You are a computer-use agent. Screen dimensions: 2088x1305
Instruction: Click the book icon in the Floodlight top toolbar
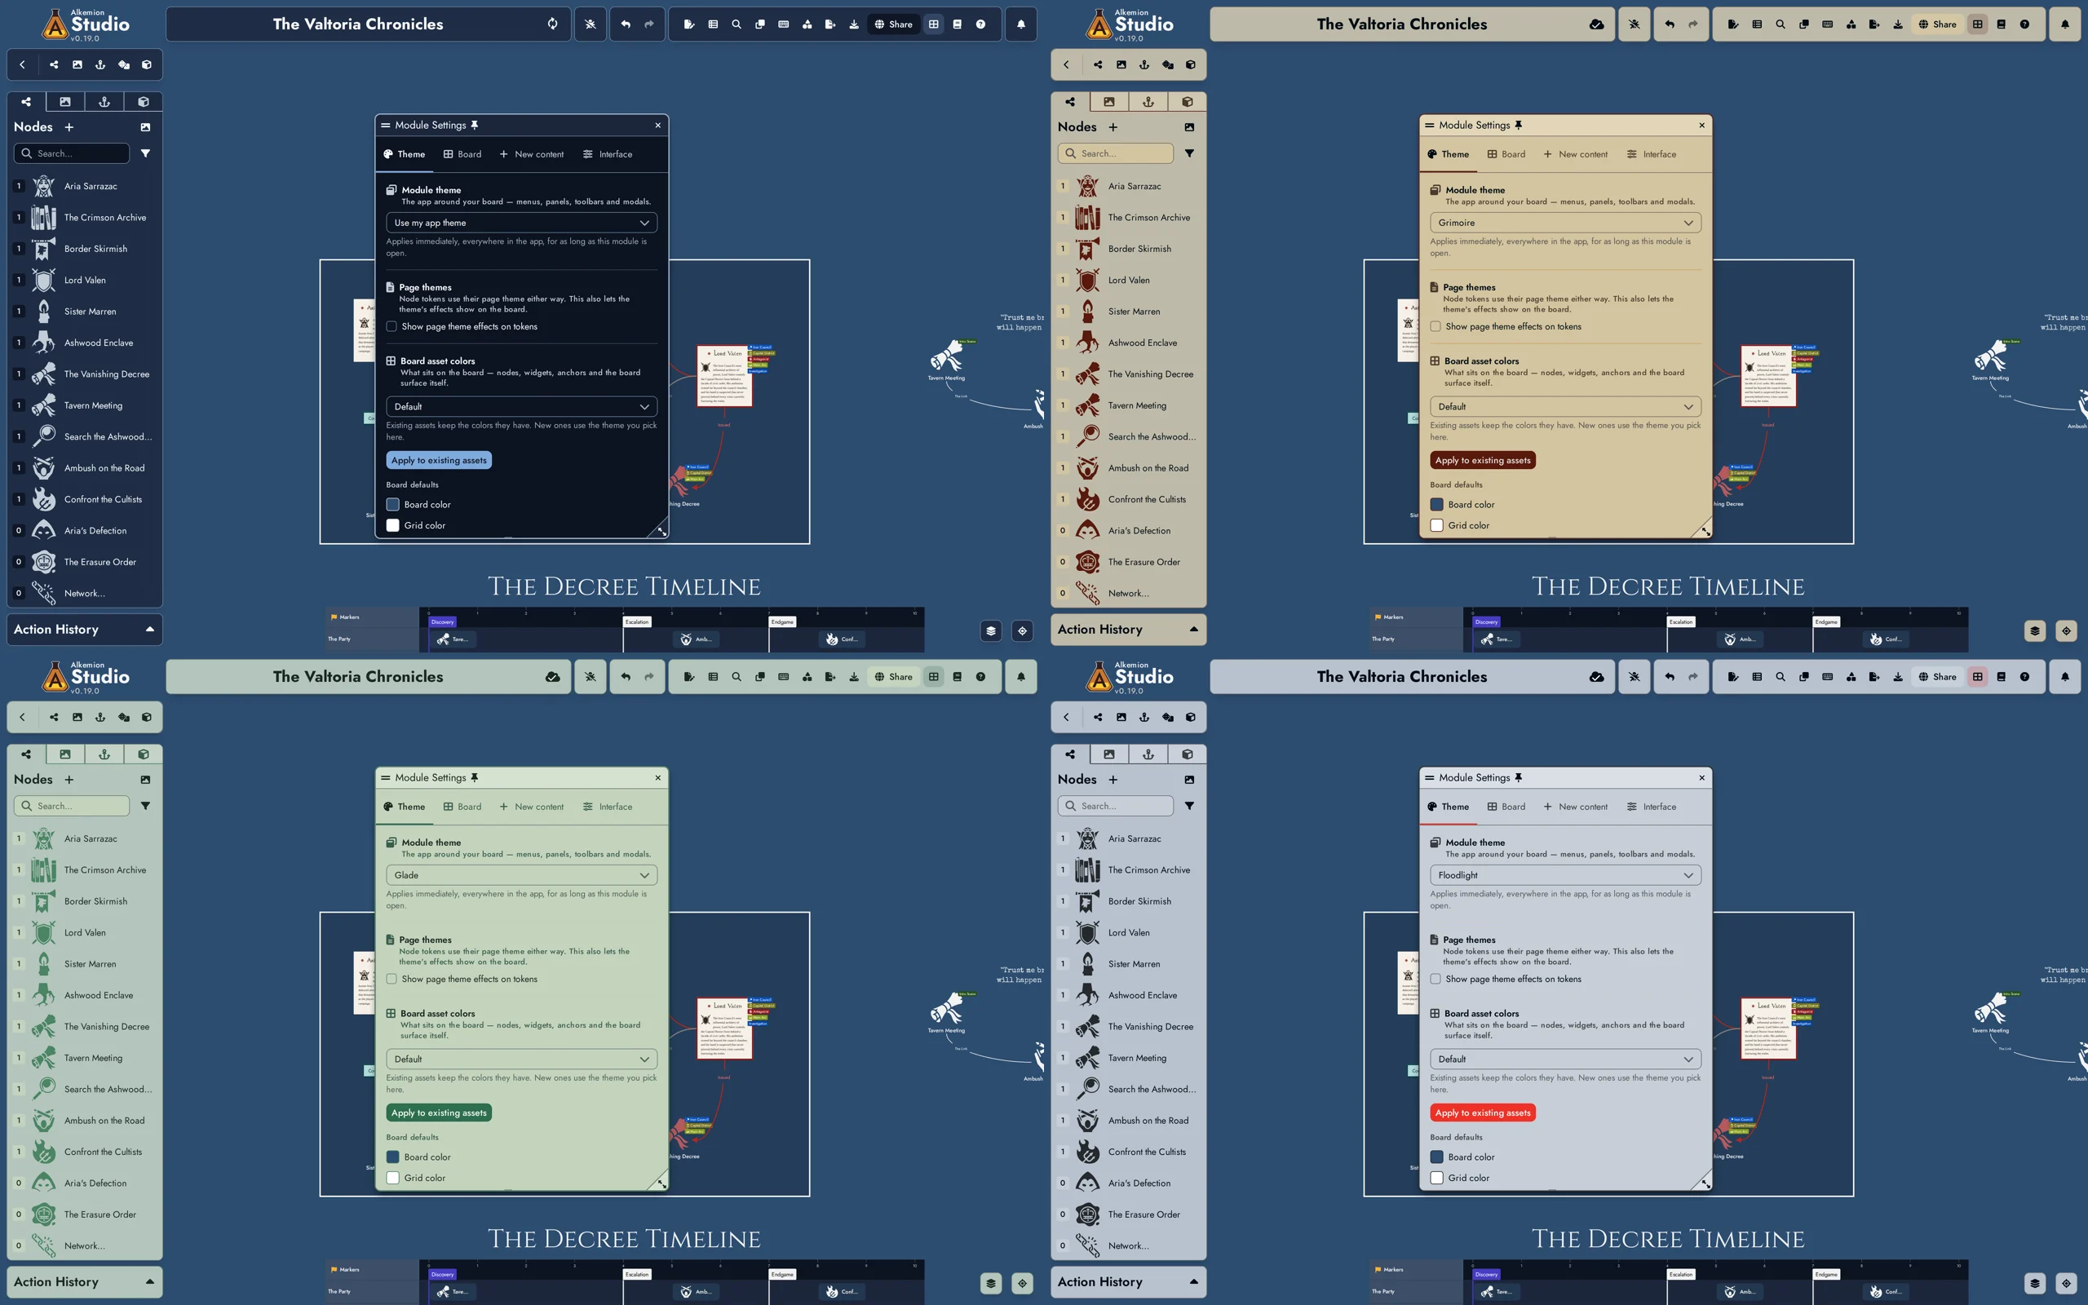[x=2001, y=677]
